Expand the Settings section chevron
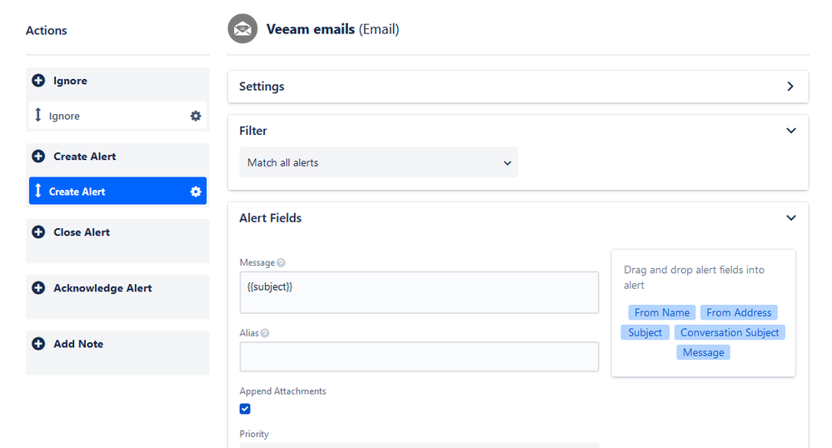The height and width of the screenshot is (448, 832). 790,86
